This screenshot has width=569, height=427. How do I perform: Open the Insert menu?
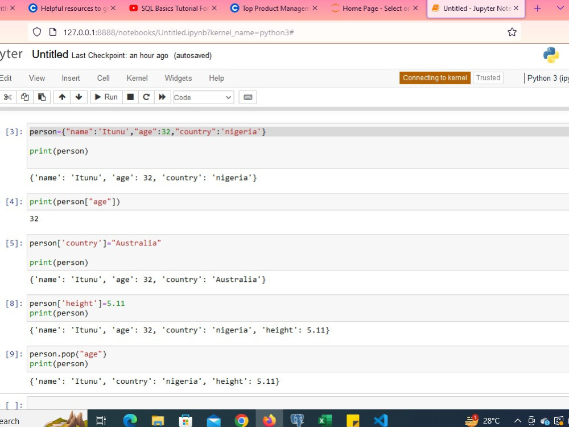coord(71,78)
